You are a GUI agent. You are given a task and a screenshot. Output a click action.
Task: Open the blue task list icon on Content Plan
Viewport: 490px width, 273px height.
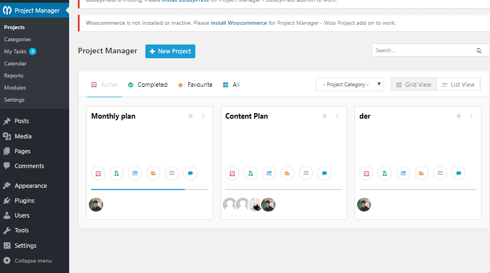tap(269, 173)
